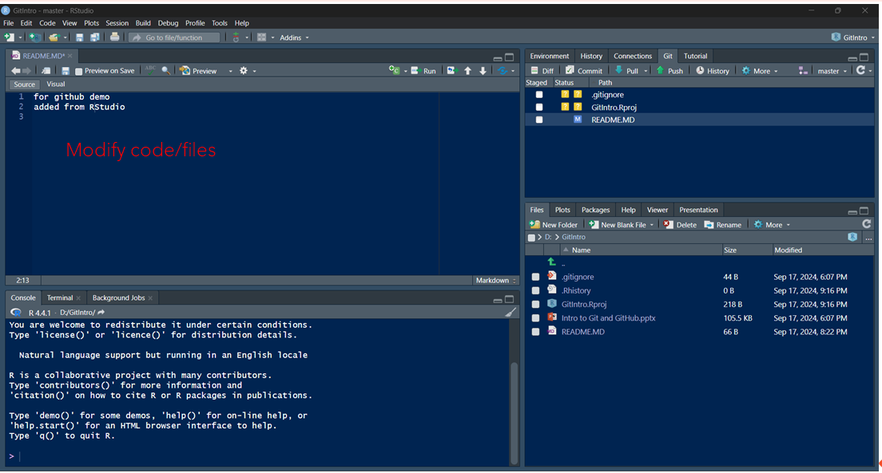This screenshot has width=882, height=473.
Task: Switch to the Packages tab
Action: pos(595,210)
